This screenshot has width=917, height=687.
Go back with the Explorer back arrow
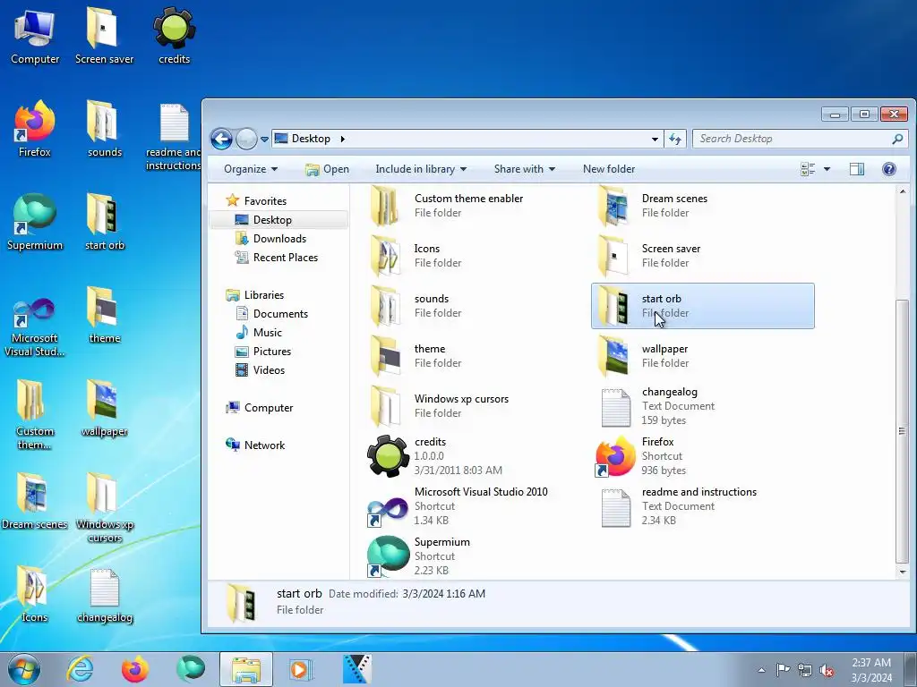pos(222,139)
